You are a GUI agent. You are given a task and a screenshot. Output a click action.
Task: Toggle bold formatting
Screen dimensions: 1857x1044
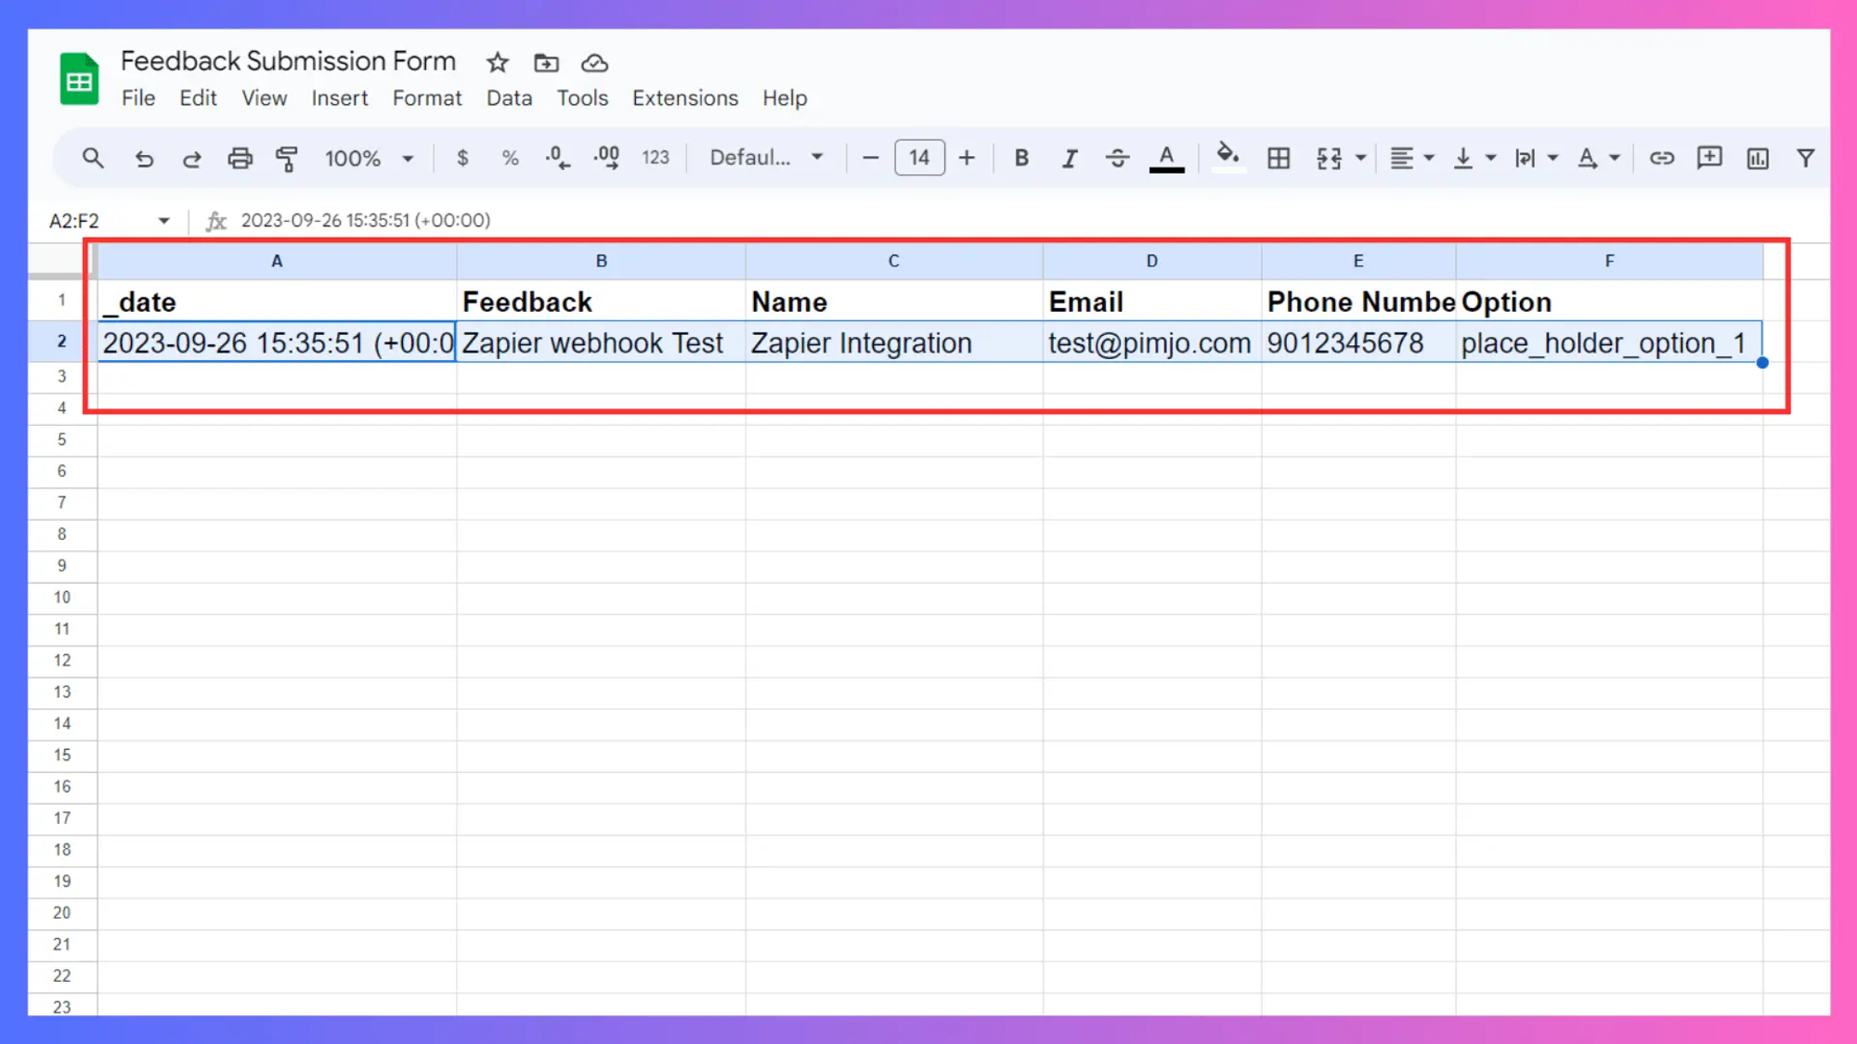[x=1021, y=159]
